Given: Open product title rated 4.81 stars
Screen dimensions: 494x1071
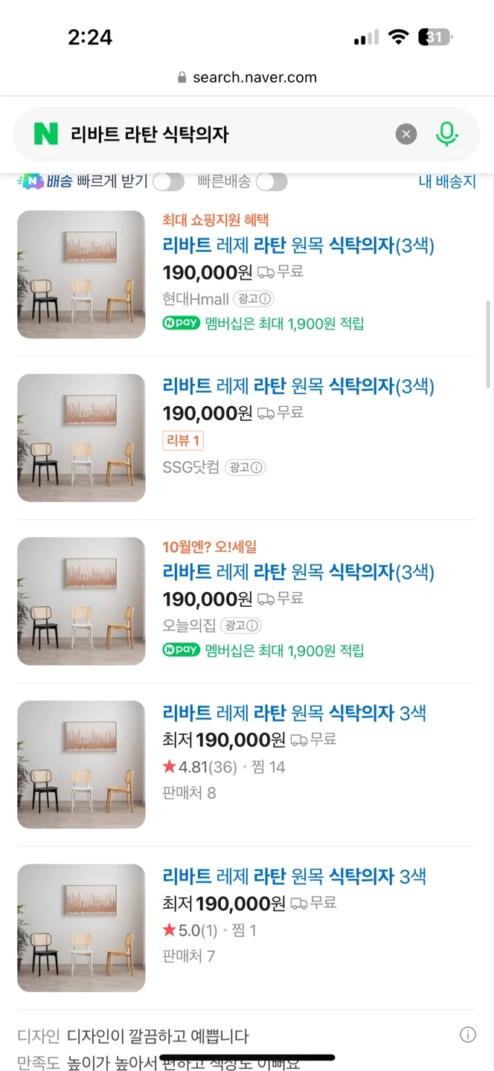Looking at the screenshot, I should click(295, 713).
